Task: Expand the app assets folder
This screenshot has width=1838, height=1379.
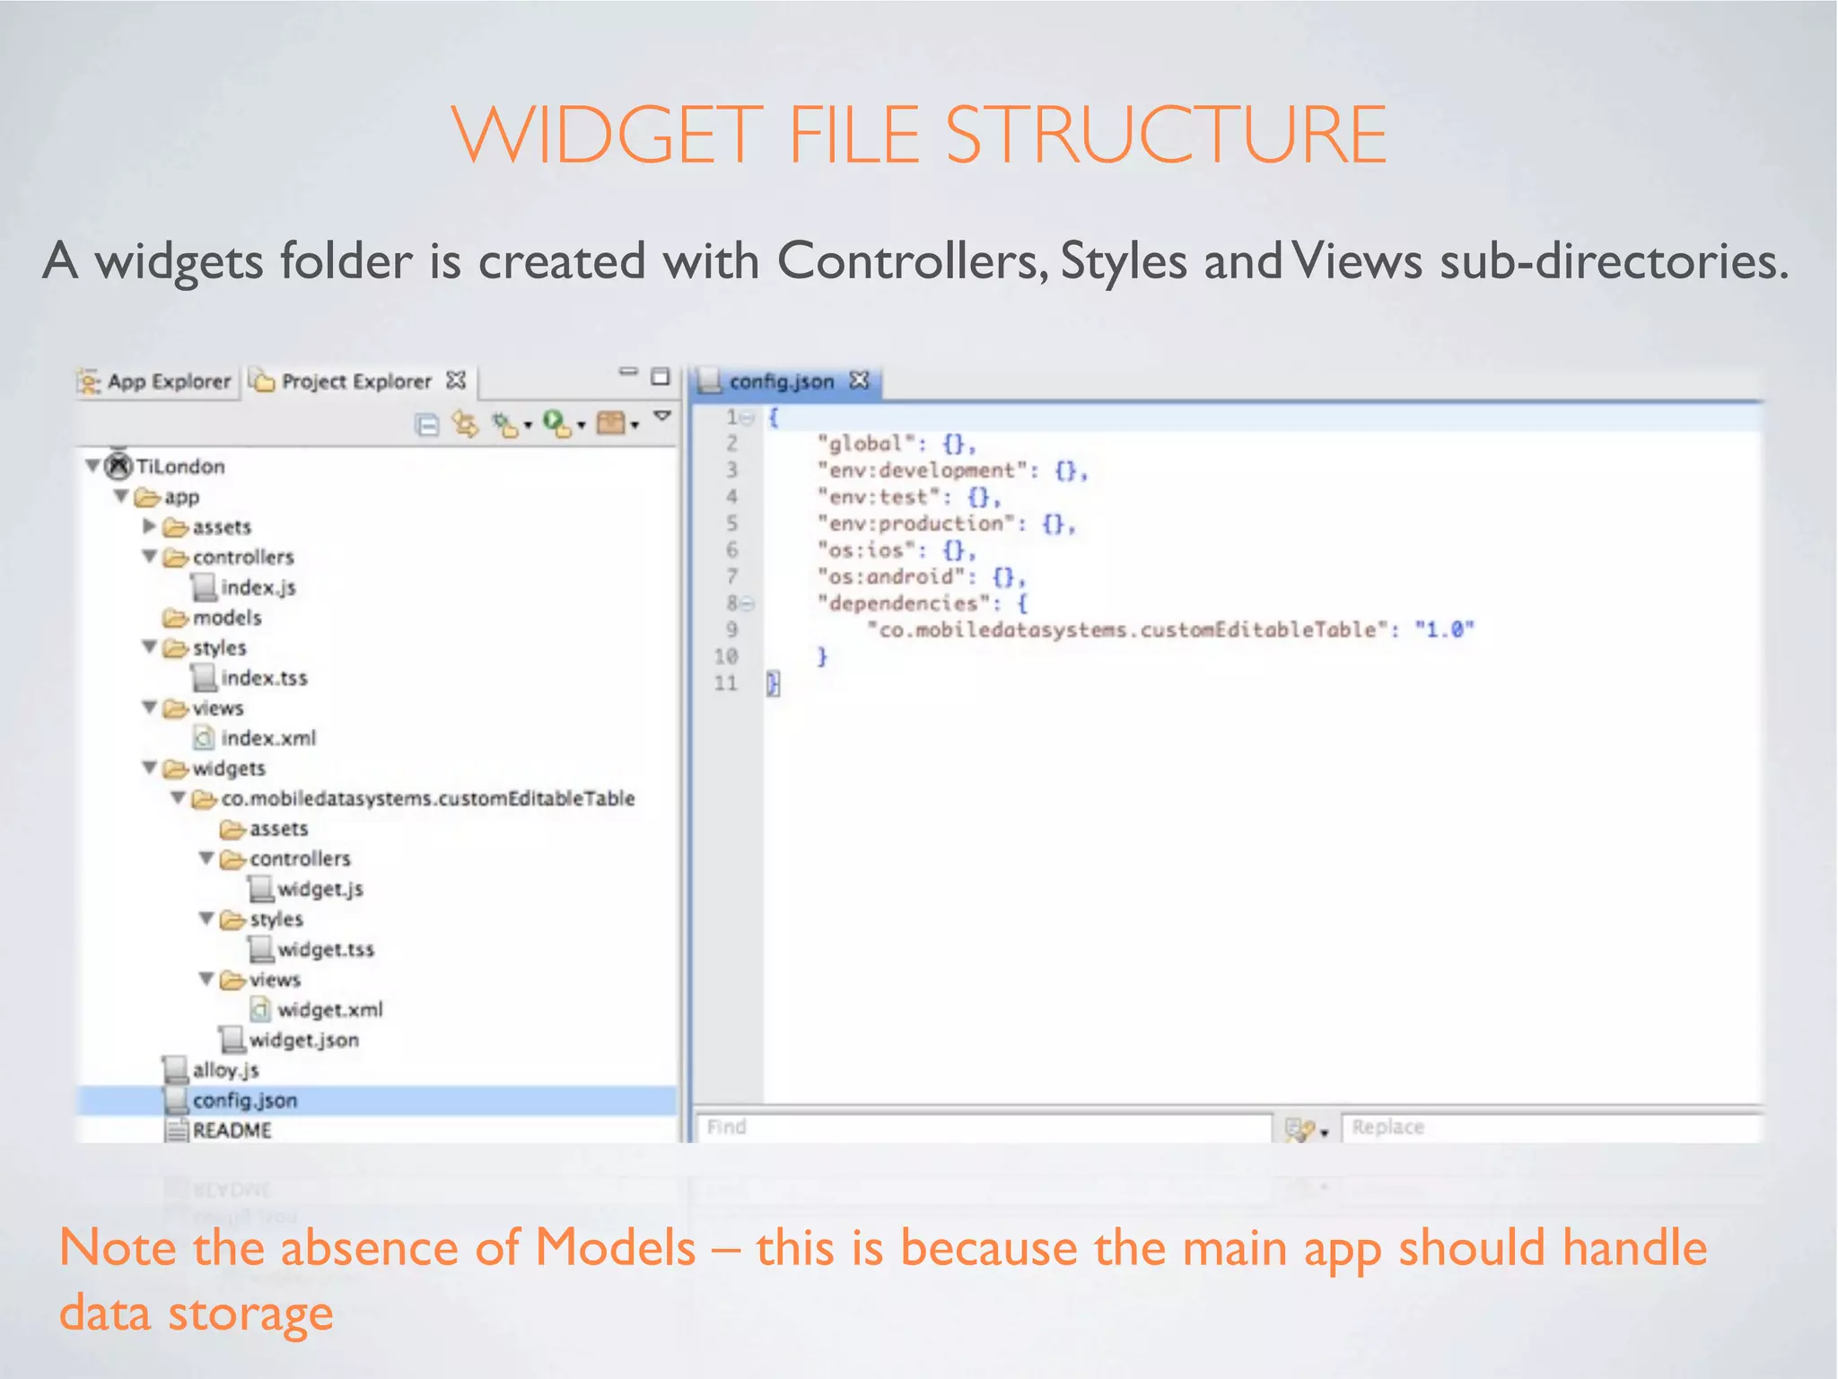Action: (x=150, y=526)
